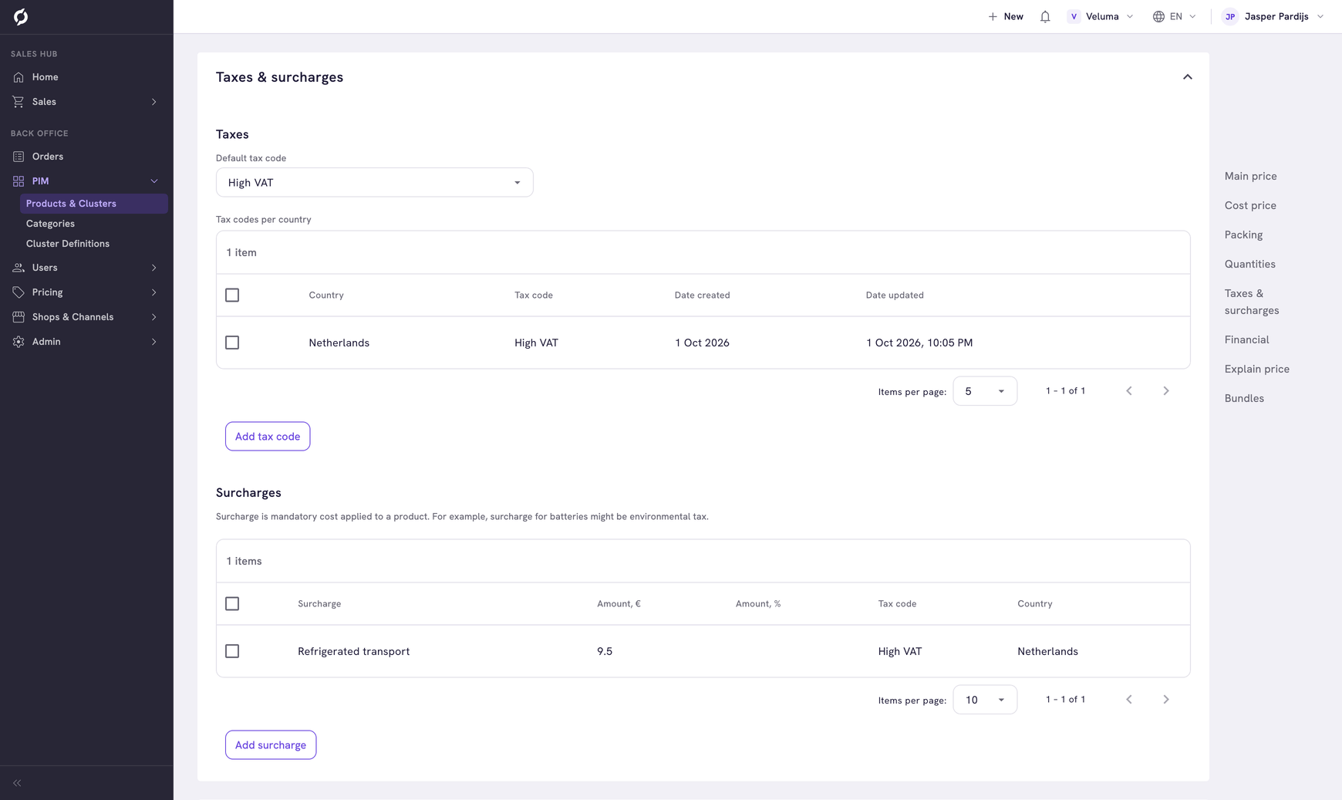Open Jasper Pardijs account menu

click(x=1273, y=16)
